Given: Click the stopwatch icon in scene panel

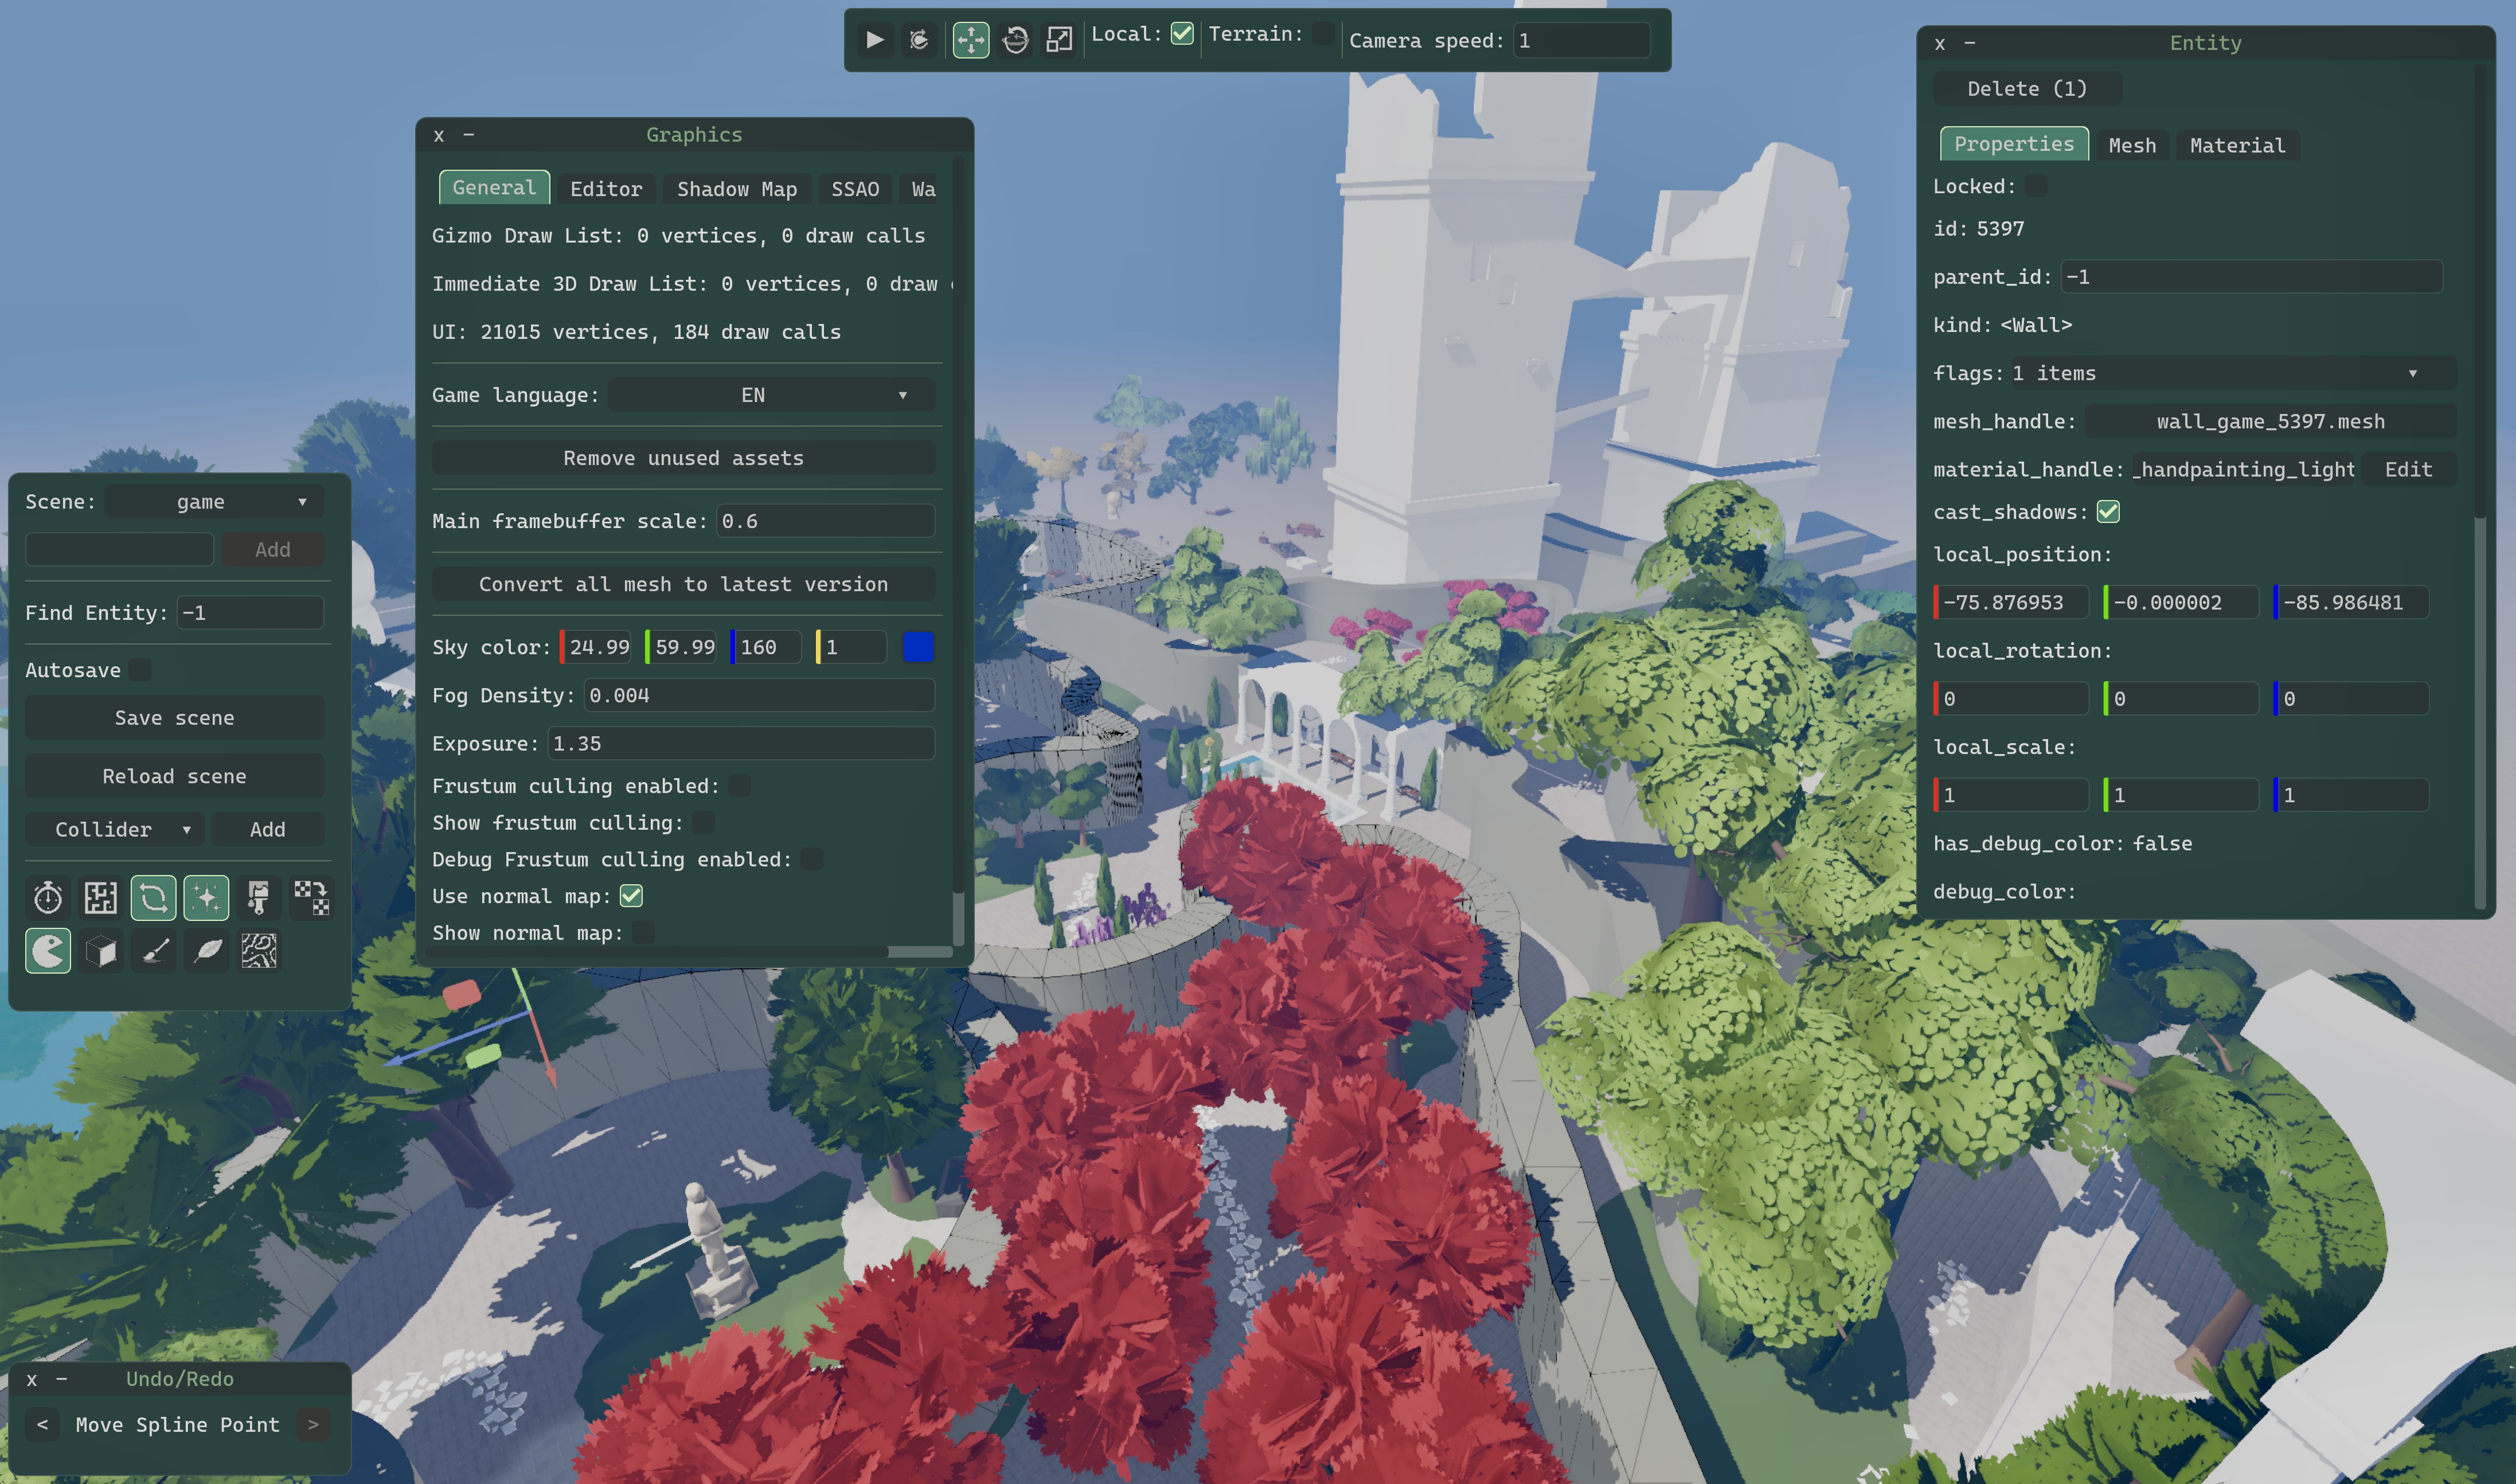Looking at the screenshot, I should pos(48,897).
